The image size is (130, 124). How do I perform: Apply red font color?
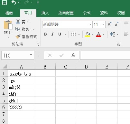pos(98,34)
